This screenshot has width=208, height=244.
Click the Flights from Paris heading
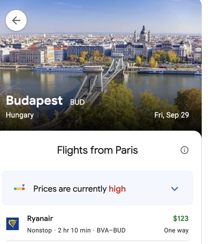[x=97, y=150]
